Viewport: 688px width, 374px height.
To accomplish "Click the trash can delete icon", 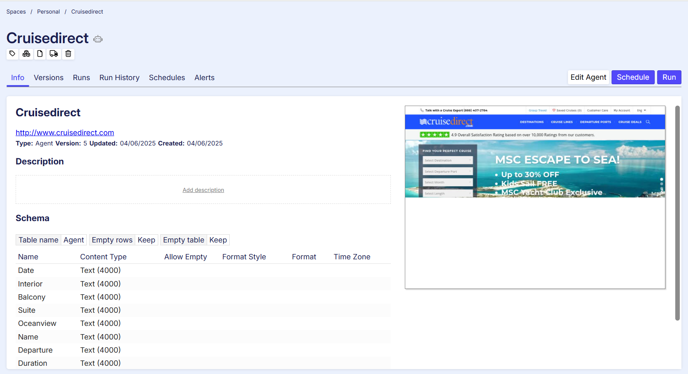I will point(68,54).
